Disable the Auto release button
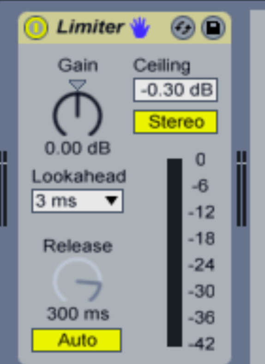 77,340
